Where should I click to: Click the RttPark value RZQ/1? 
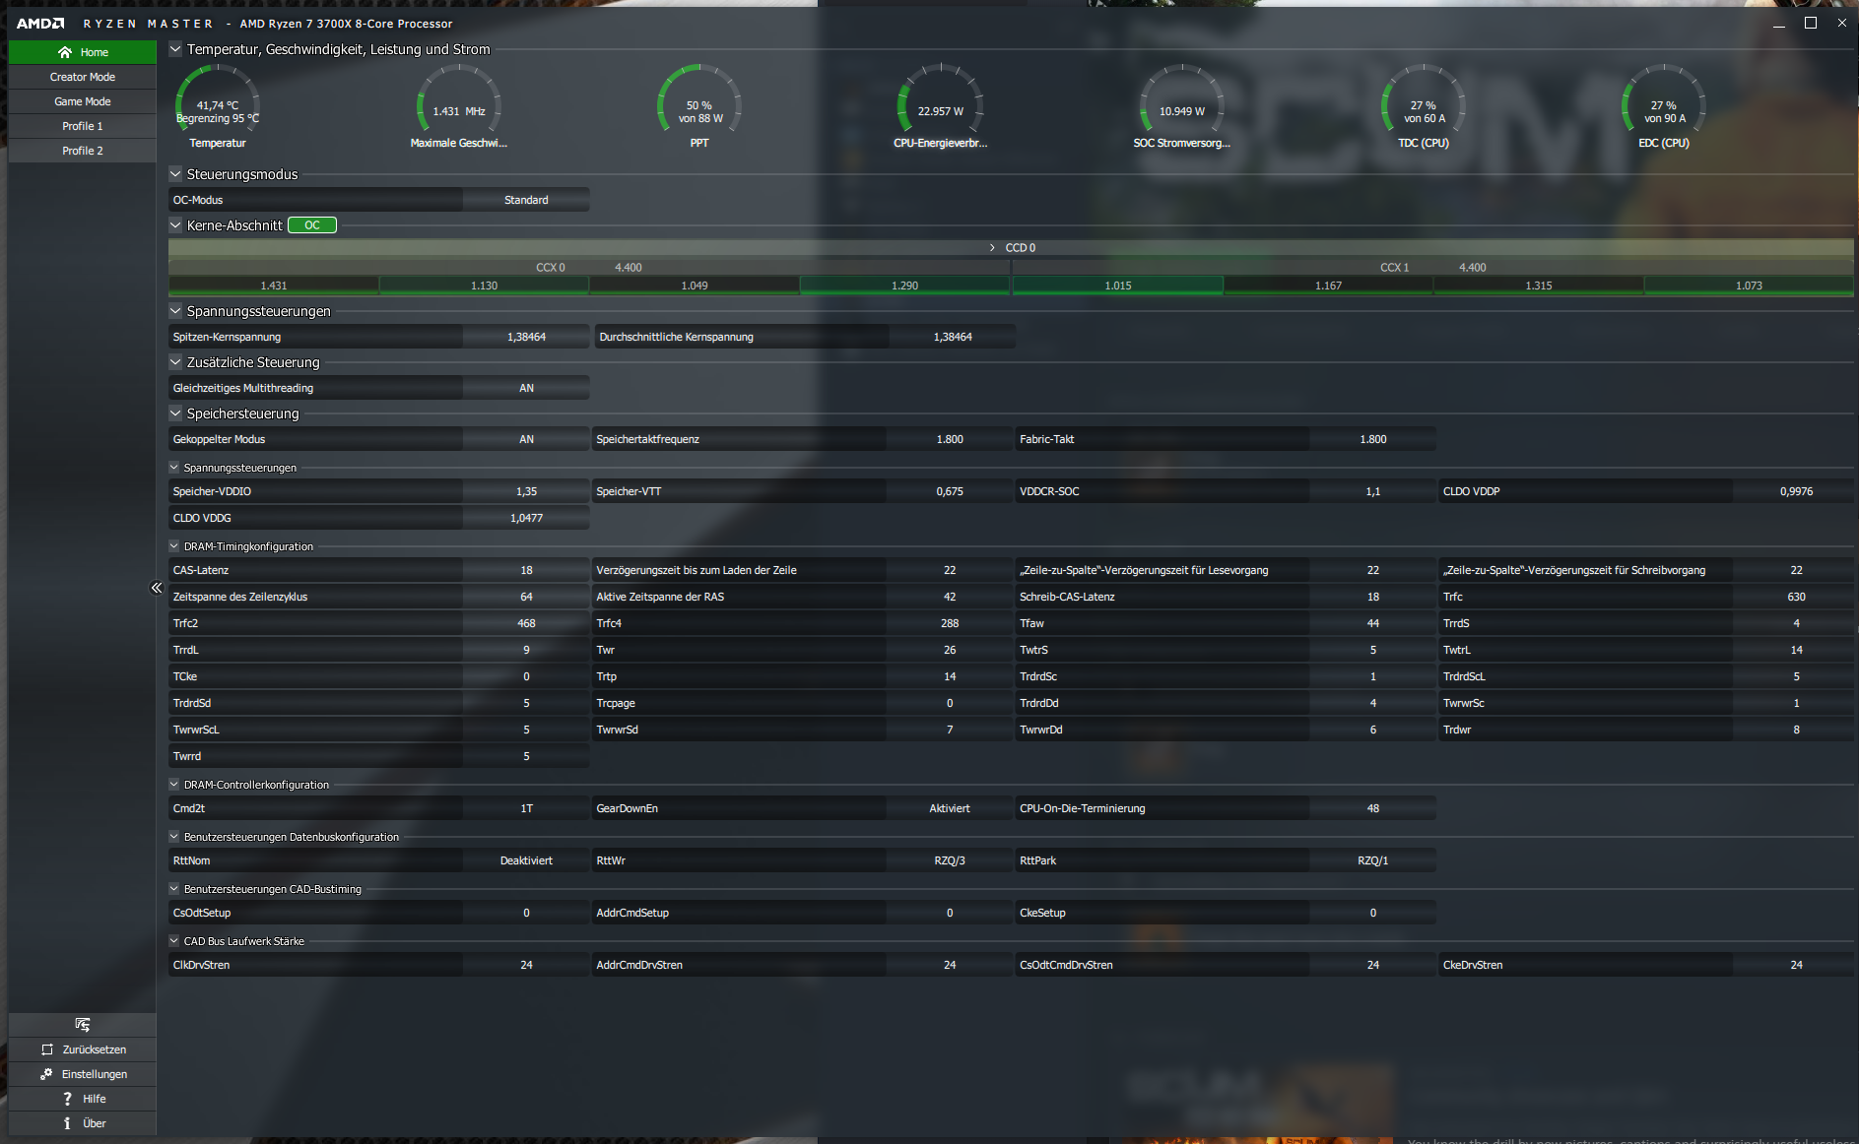pyautogui.click(x=1373, y=860)
